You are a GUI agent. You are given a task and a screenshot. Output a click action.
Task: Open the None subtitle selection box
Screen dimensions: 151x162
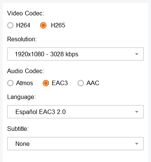point(75,144)
